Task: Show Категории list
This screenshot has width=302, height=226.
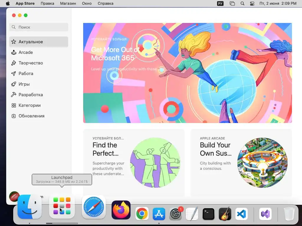Action: (39, 105)
